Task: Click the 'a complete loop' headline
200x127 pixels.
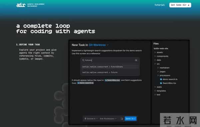Action: (43, 26)
